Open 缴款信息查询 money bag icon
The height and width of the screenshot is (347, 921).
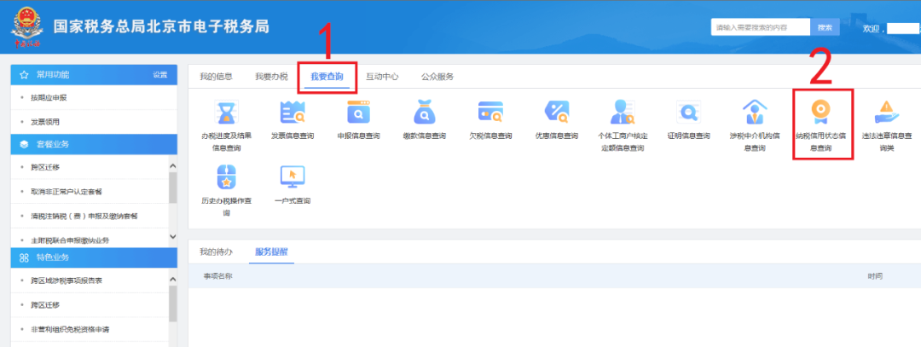424,113
